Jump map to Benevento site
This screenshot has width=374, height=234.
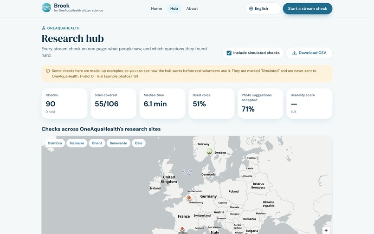click(x=118, y=143)
